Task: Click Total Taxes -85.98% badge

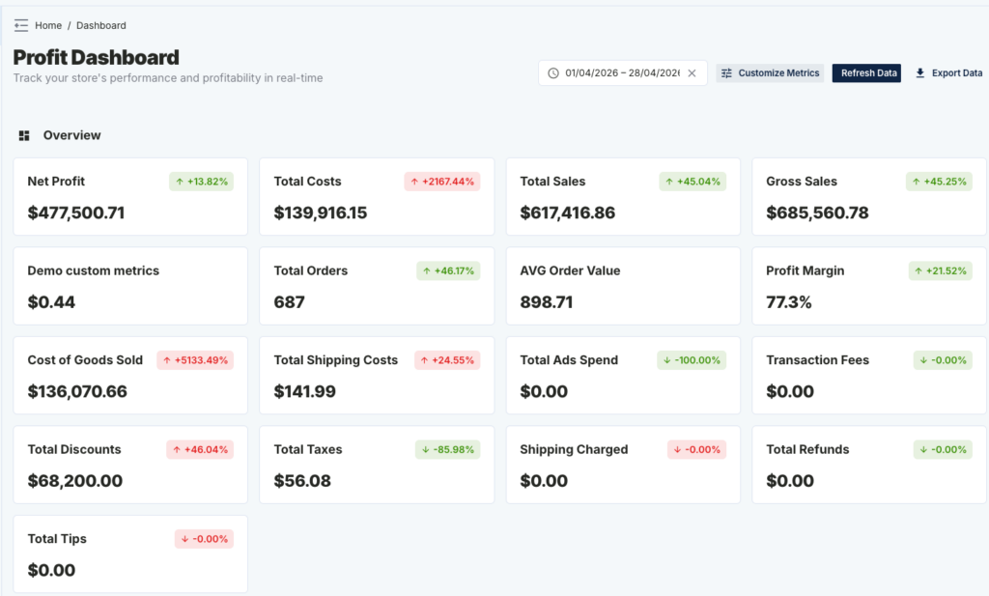Action: tap(448, 450)
